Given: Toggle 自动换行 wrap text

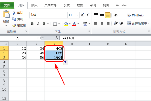Looking at the screenshot, I should pyautogui.click(x=135, y=15).
